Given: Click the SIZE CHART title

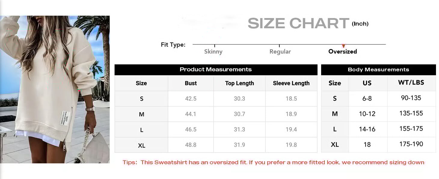Looking at the screenshot, I should click(x=298, y=23).
